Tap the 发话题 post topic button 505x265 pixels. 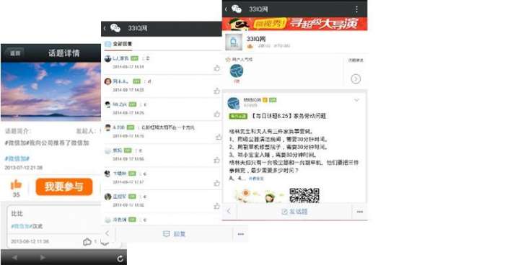(x=294, y=212)
